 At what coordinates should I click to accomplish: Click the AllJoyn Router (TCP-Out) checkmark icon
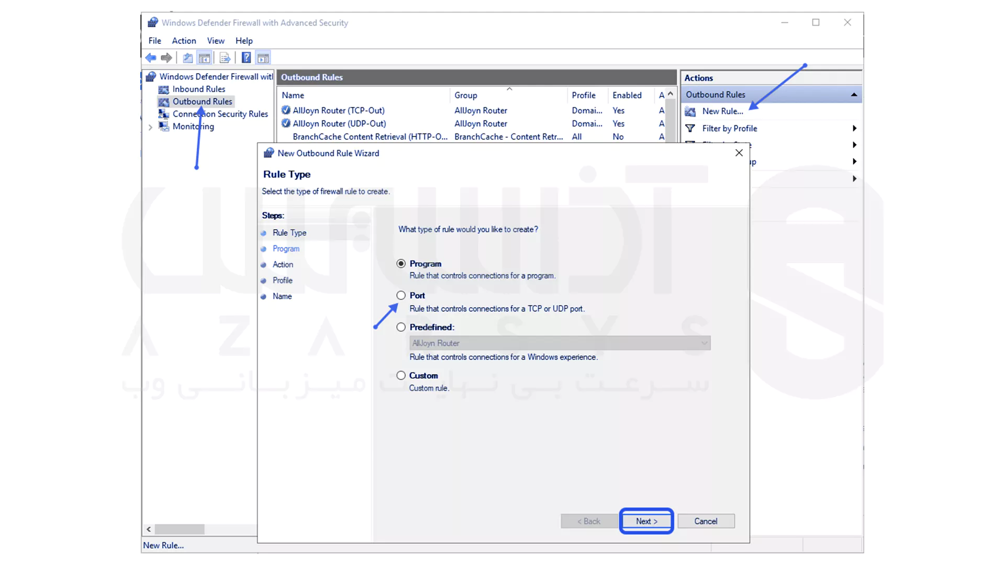point(286,110)
